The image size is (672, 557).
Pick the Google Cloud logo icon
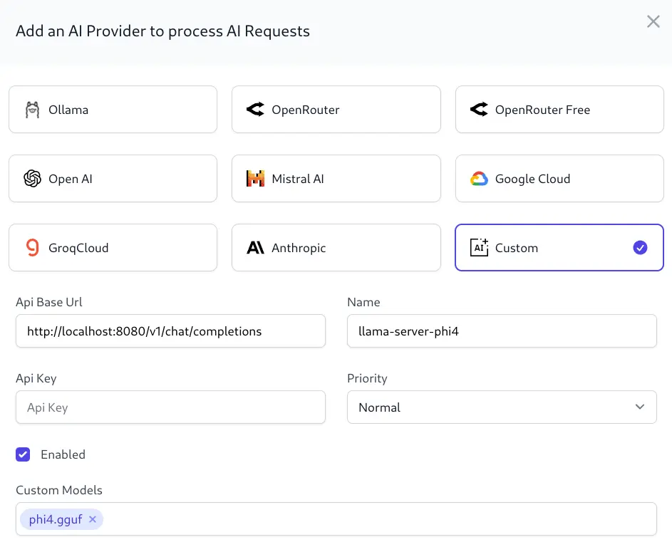tap(479, 179)
